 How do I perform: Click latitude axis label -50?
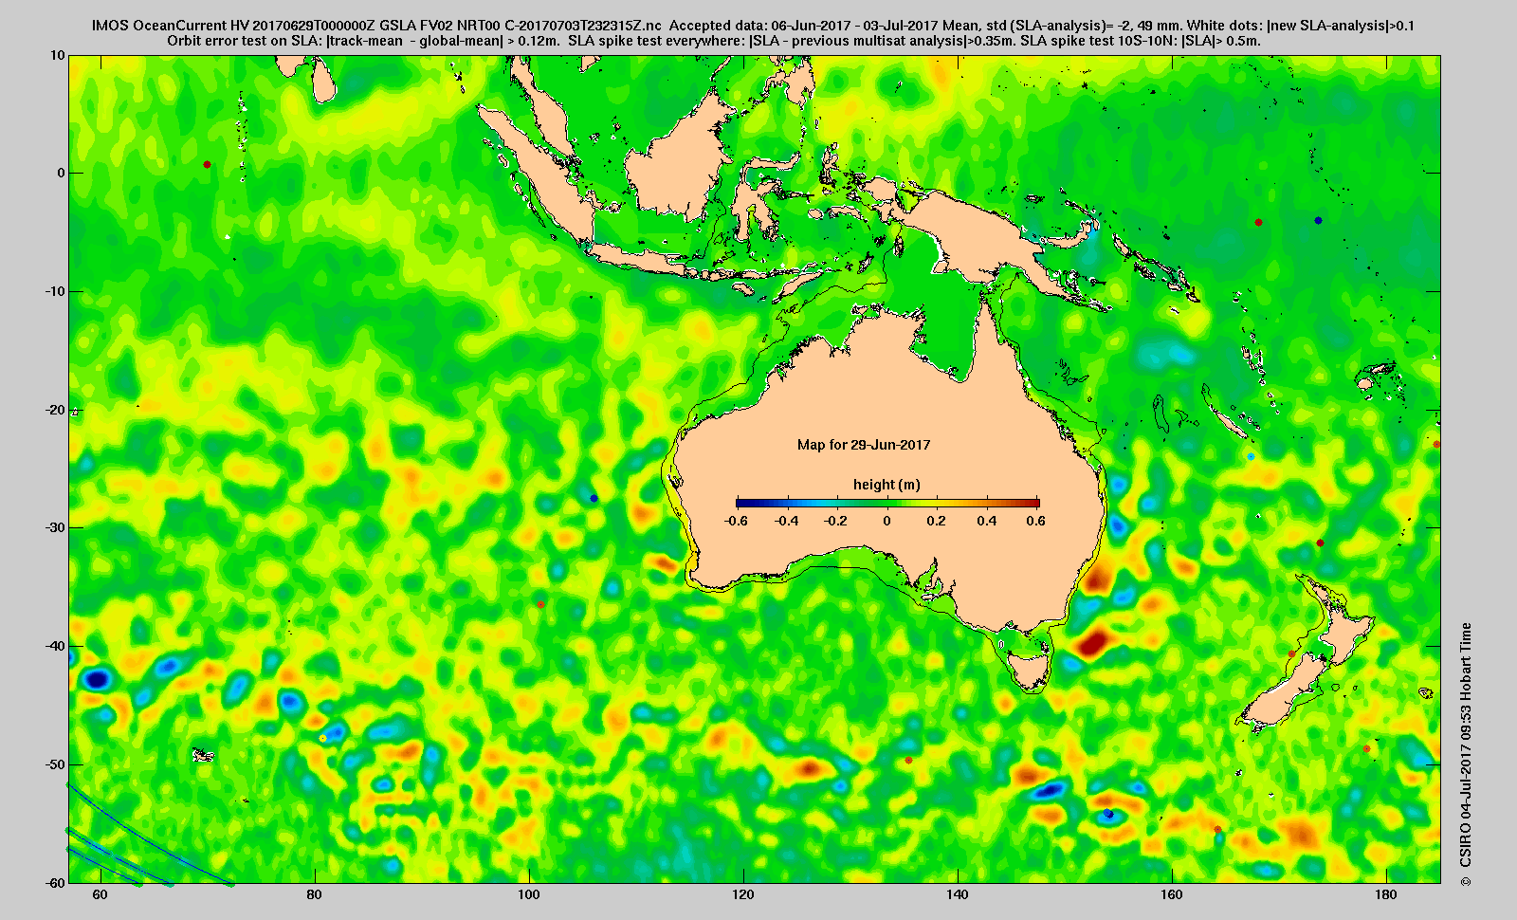[56, 764]
